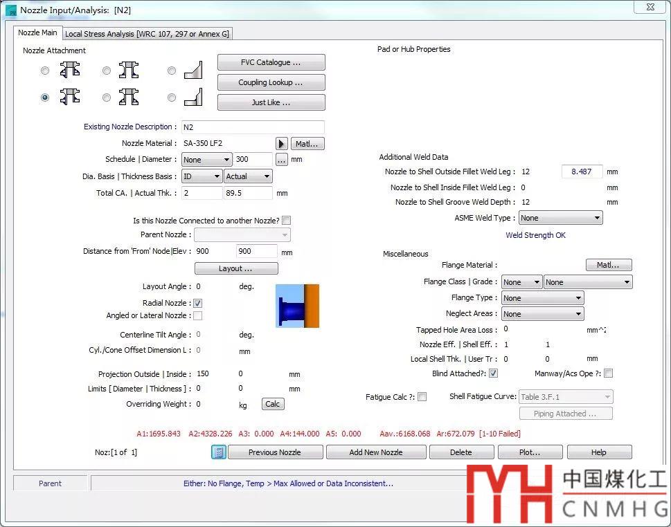Enable the Fatigue Calc checkbox

422,397
